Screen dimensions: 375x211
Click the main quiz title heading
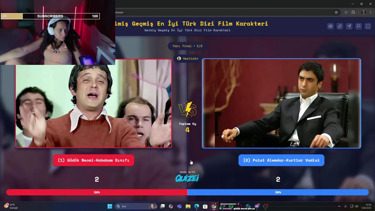click(192, 24)
